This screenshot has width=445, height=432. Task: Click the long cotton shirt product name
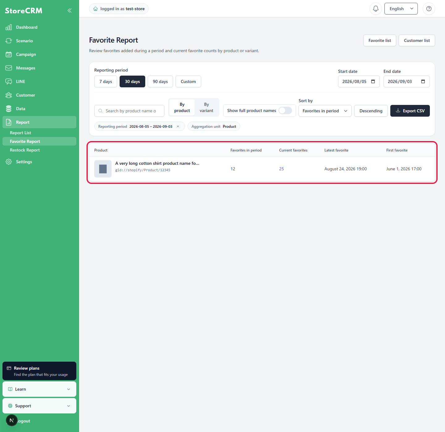click(x=157, y=163)
